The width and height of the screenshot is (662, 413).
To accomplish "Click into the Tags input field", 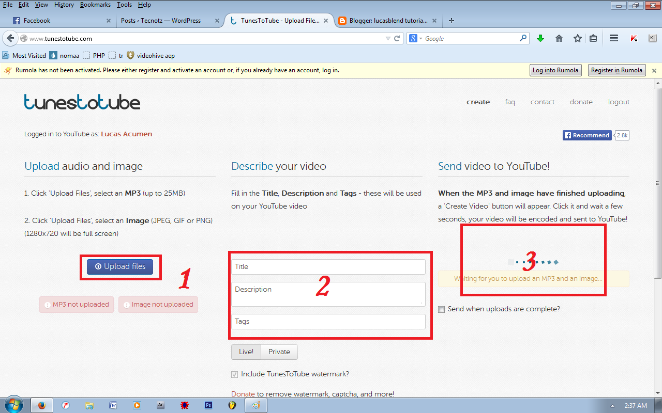I will click(x=328, y=322).
